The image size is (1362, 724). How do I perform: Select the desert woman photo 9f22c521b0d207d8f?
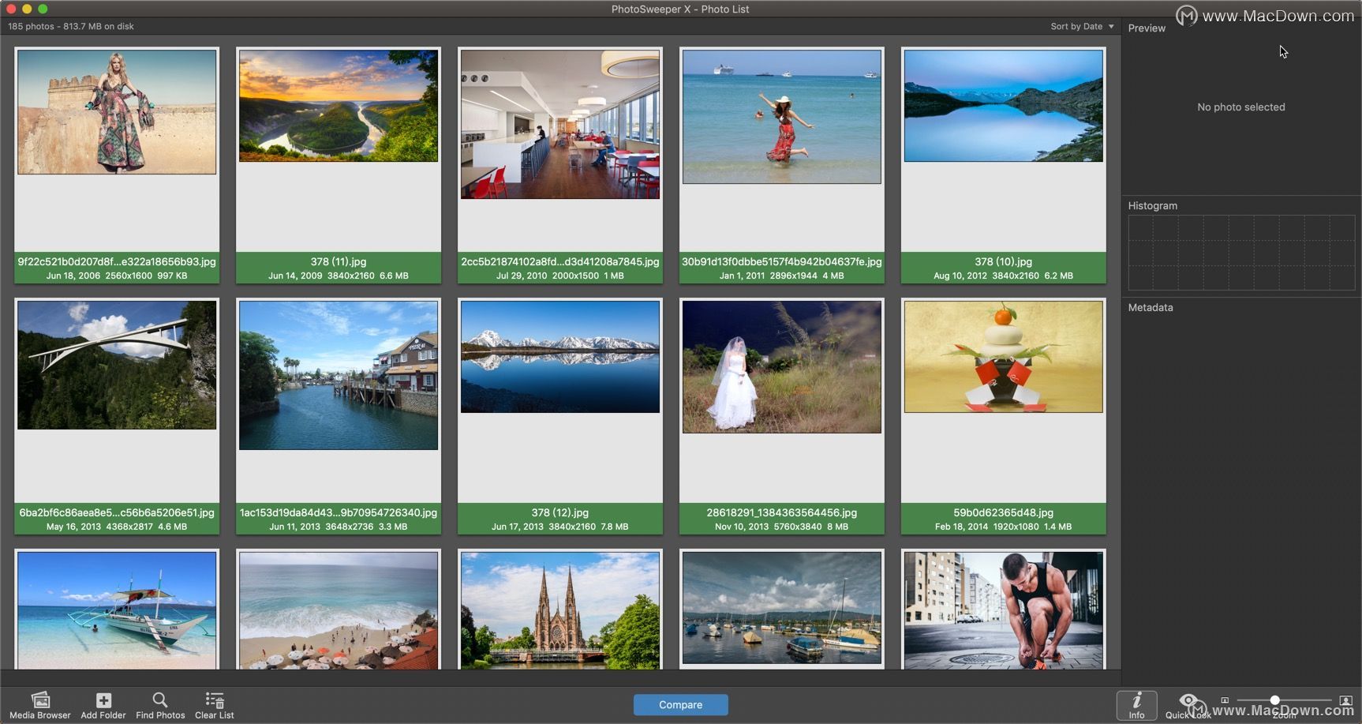coord(117,112)
